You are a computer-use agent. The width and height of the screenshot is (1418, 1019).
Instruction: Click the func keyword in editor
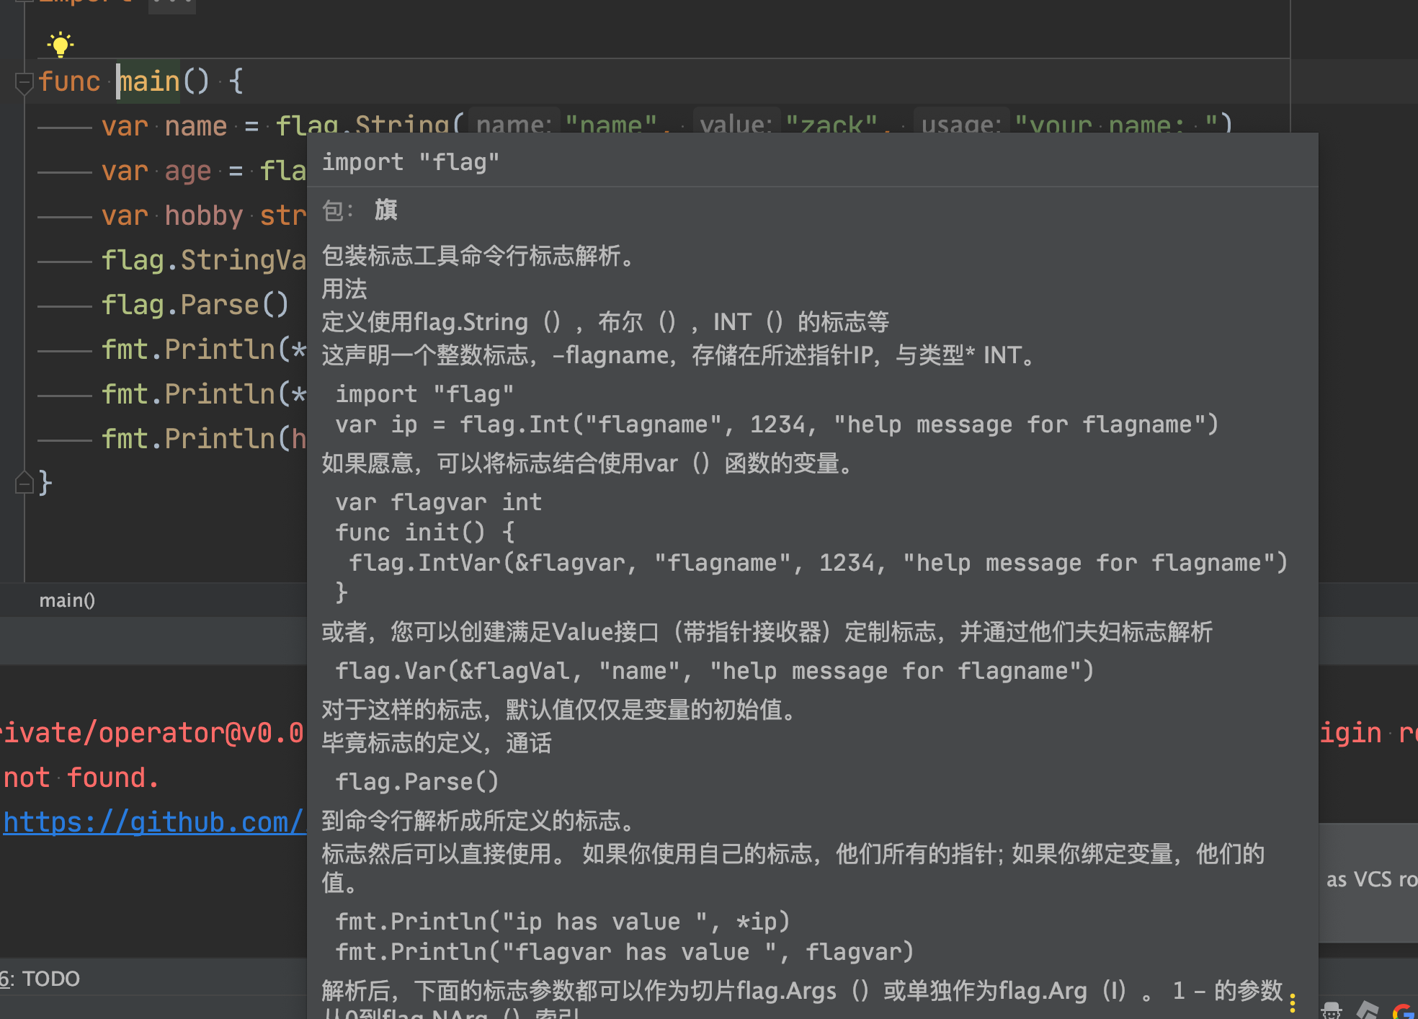click(69, 81)
